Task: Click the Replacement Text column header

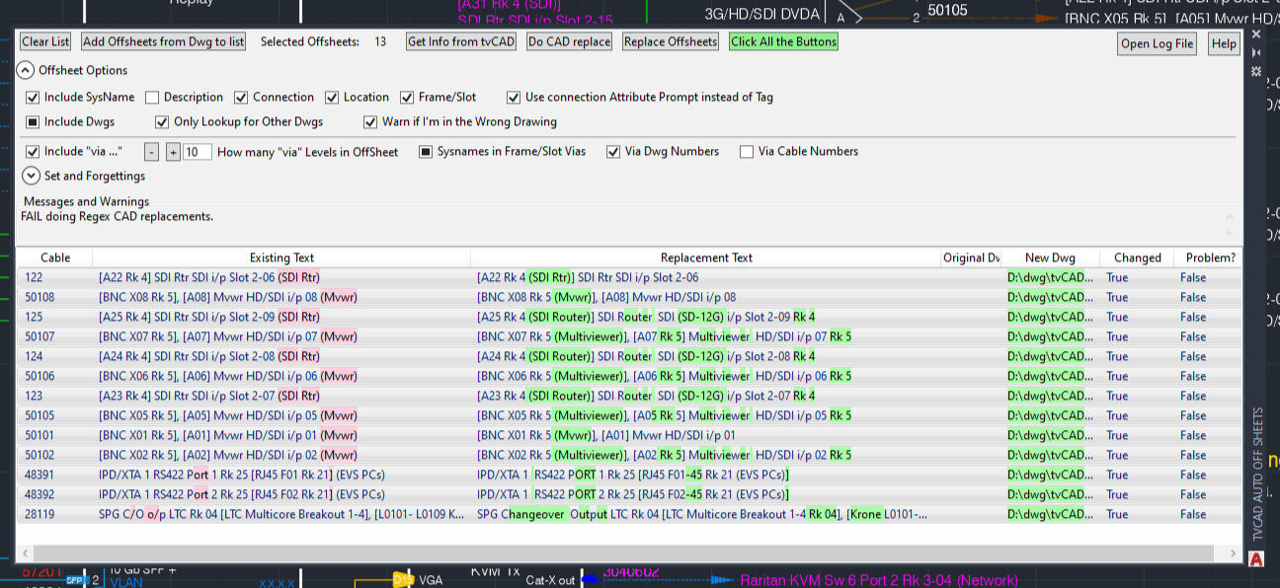Action: (x=706, y=257)
